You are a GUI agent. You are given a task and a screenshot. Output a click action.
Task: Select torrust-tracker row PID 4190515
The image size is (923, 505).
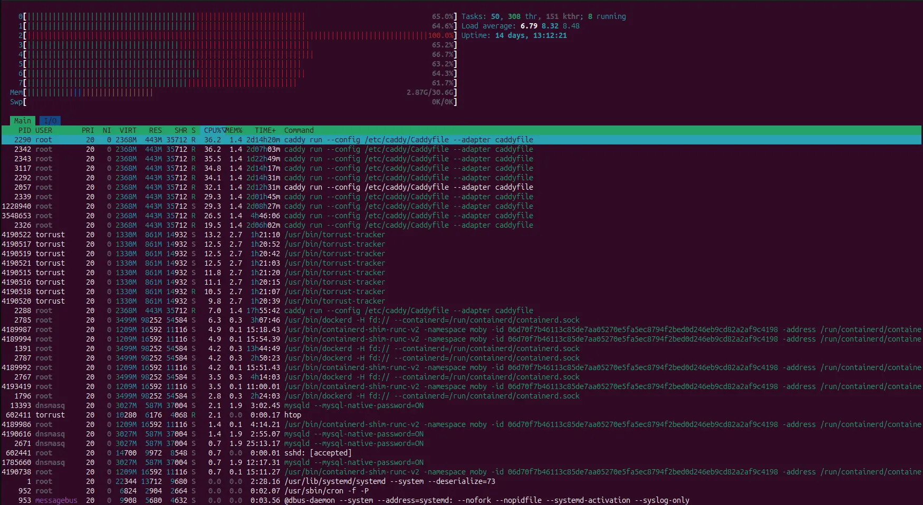[x=462, y=273]
